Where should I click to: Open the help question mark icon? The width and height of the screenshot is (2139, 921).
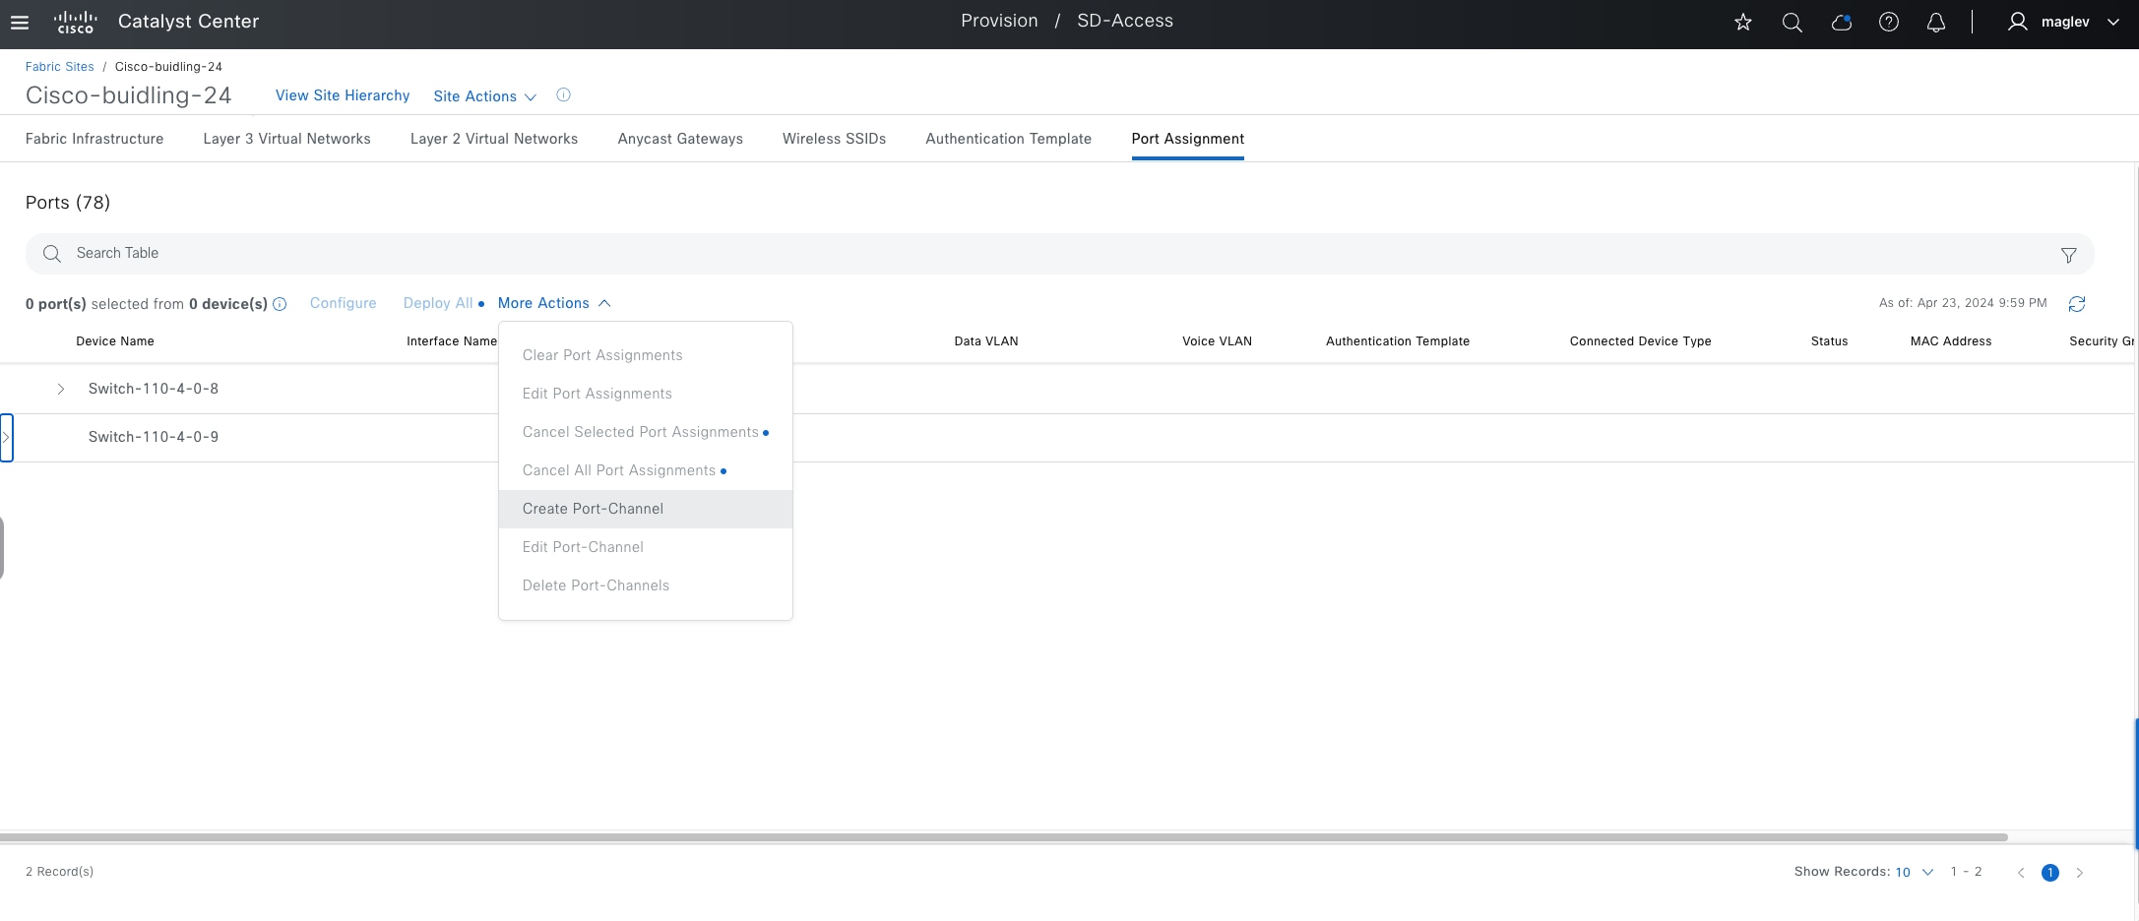pyautogui.click(x=1888, y=22)
